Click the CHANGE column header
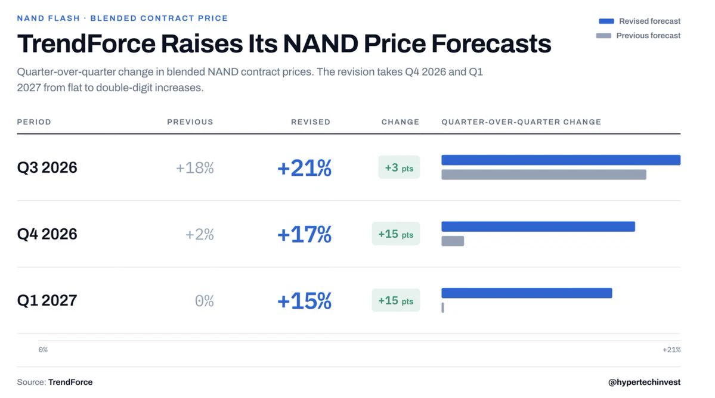This screenshot has height=398, width=715. [x=400, y=122]
